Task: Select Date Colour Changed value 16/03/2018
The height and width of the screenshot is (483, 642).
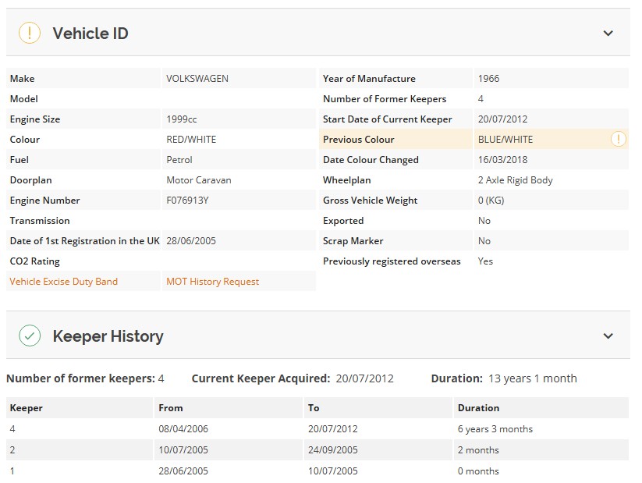Action: (x=503, y=160)
